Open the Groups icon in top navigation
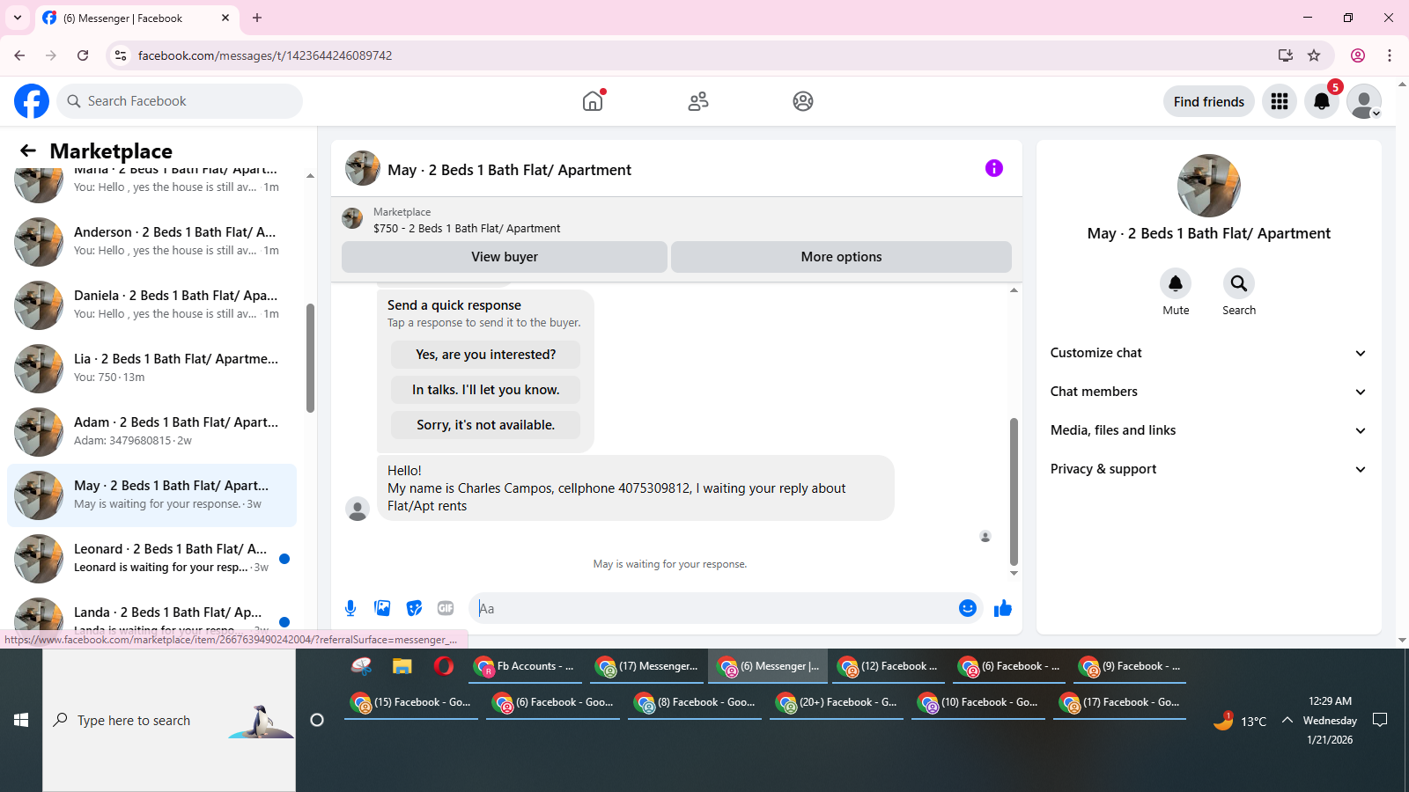 (803, 101)
